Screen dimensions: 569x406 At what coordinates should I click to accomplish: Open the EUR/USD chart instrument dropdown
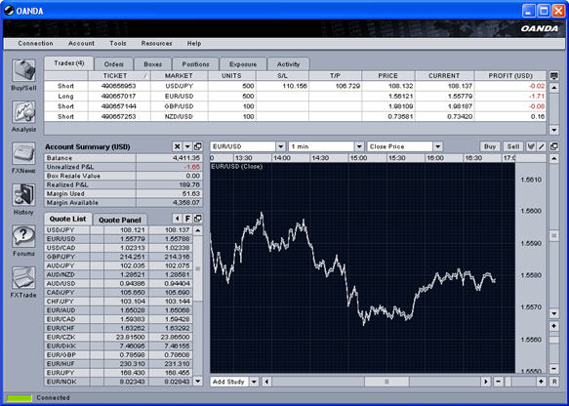tap(280, 146)
